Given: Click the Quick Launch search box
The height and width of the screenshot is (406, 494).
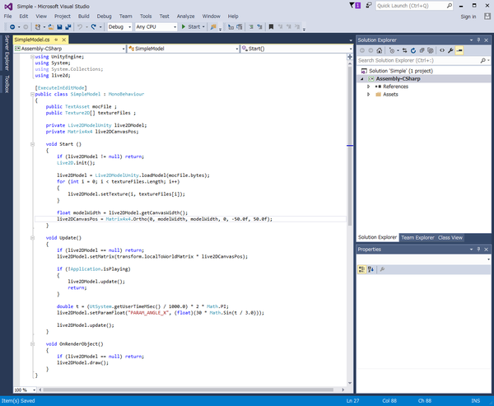Looking at the screenshot, I should pyautogui.click(x=414, y=6).
